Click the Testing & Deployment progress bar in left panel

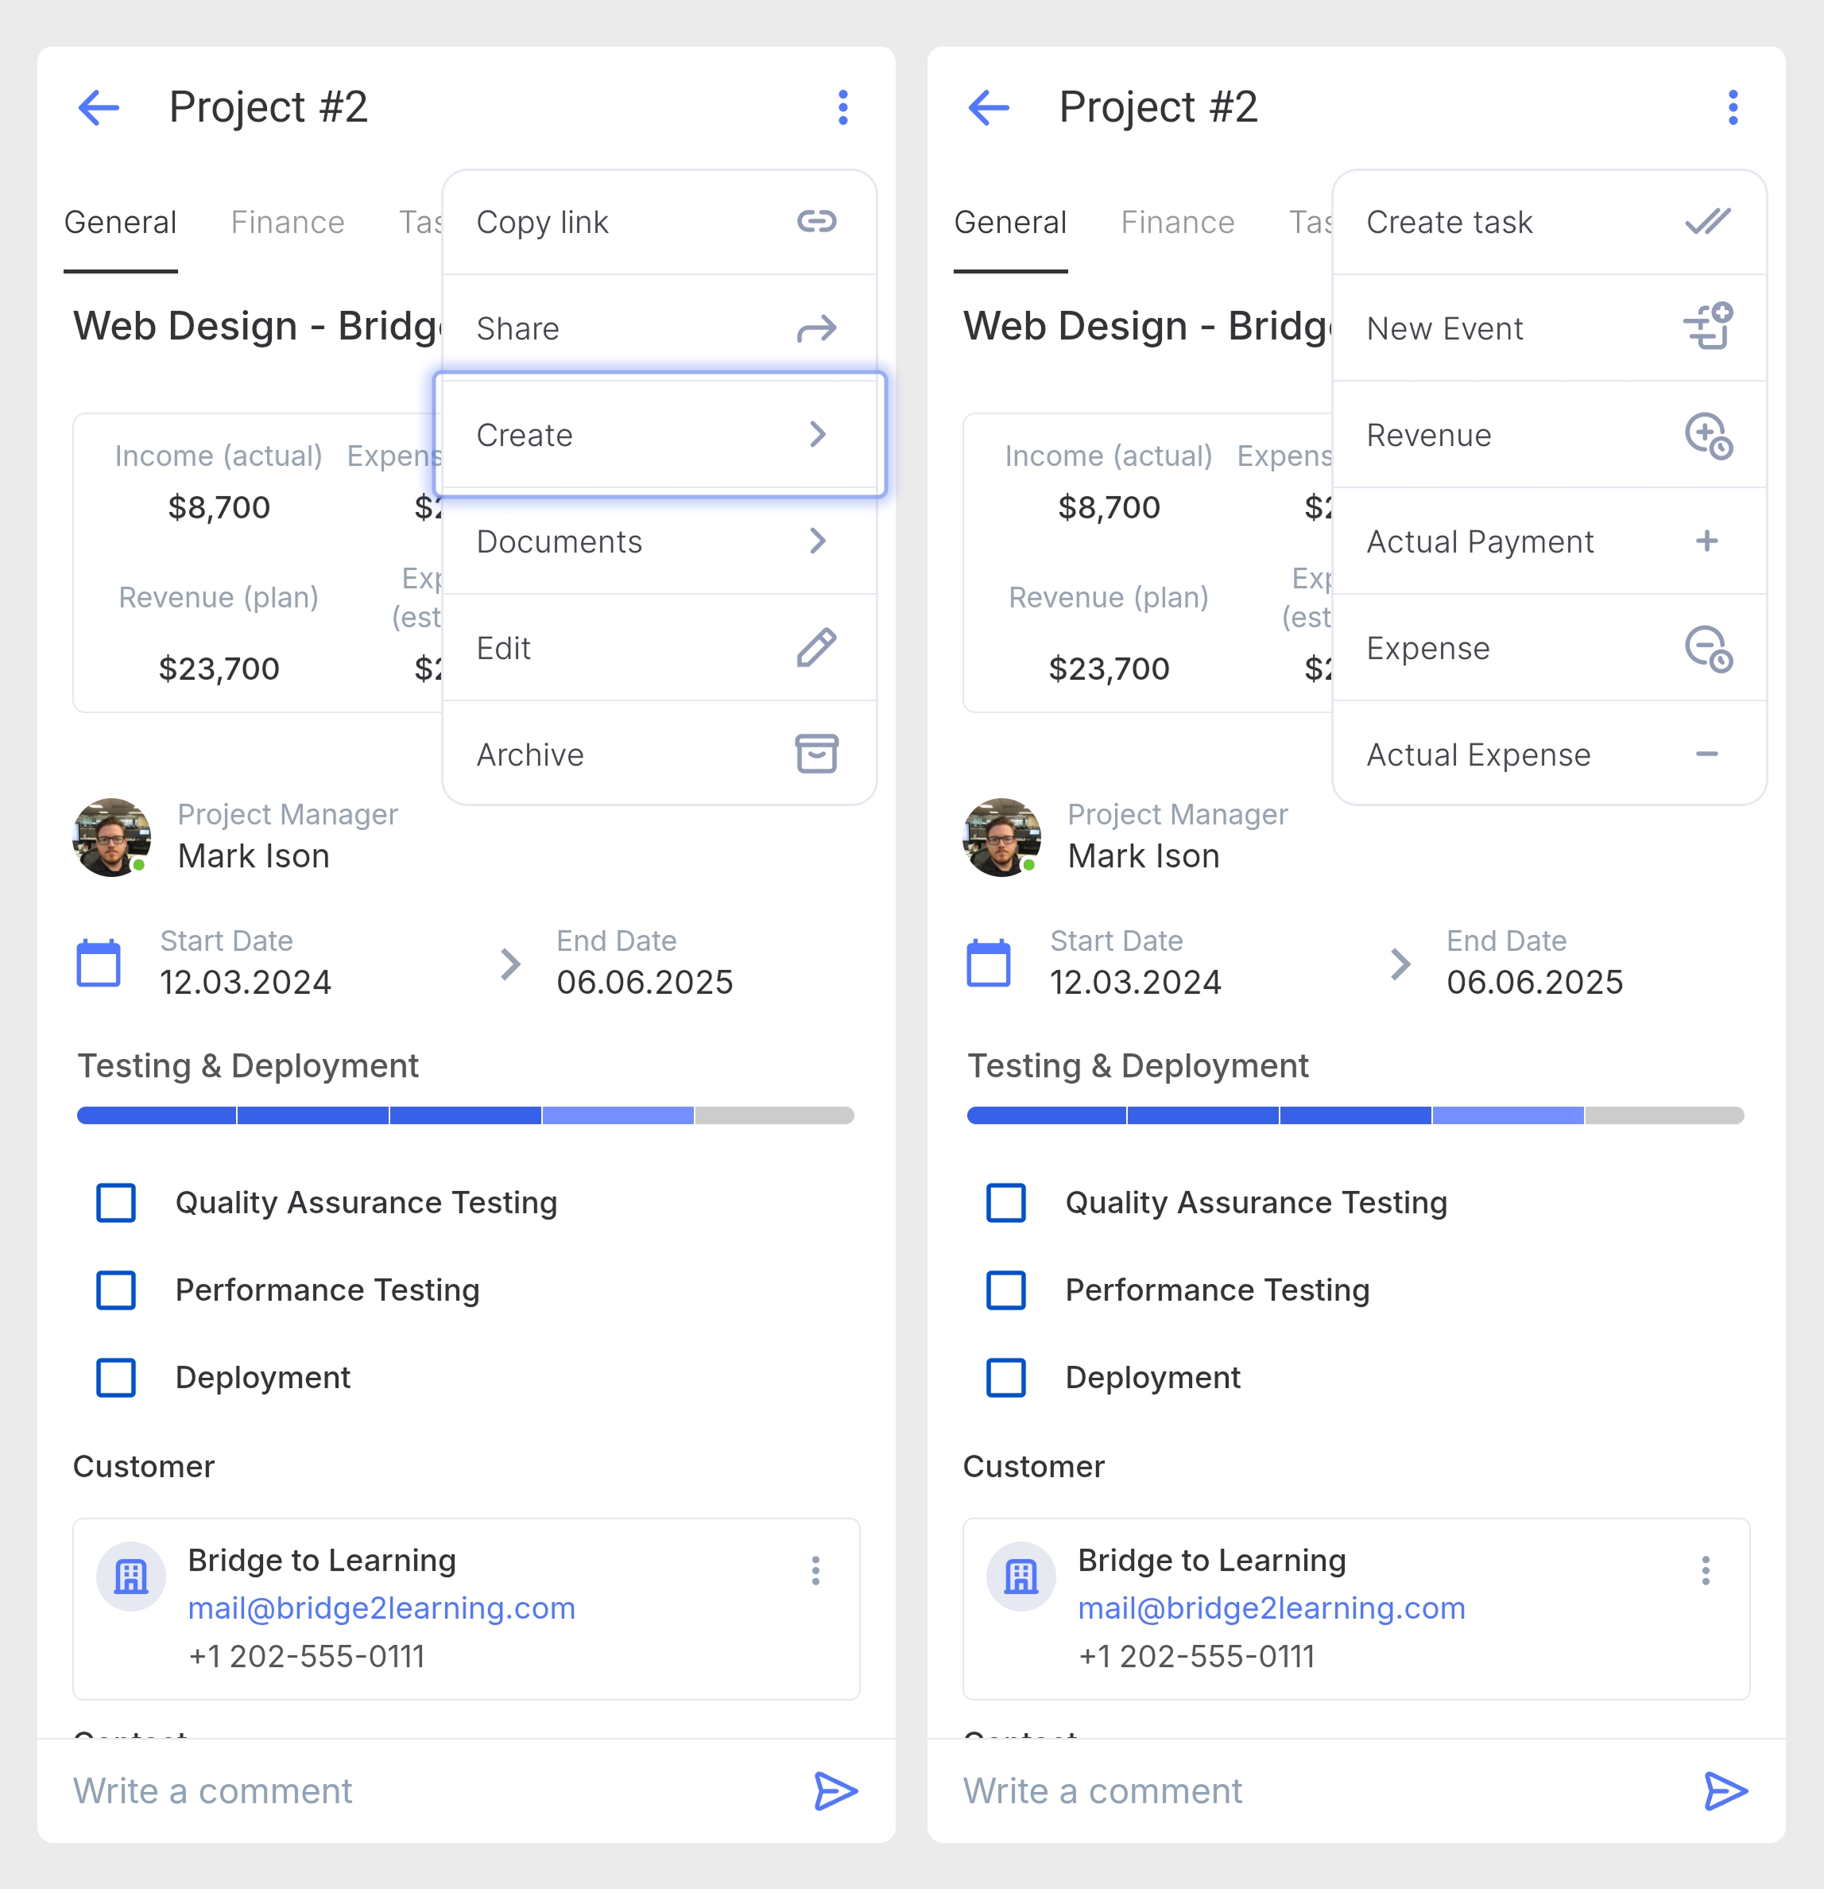click(x=466, y=1115)
